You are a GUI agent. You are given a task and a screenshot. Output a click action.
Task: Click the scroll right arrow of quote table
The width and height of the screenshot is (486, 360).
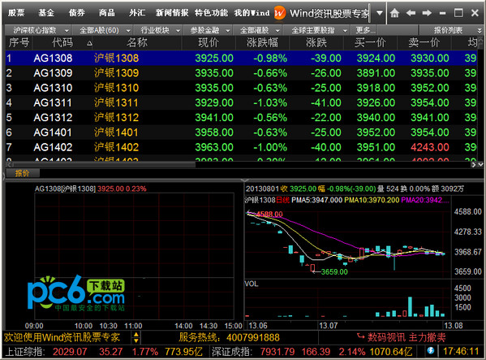pos(474,165)
